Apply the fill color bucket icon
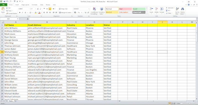Image resolution: width=198 pixels, height=105 pixels. coord(35,12)
